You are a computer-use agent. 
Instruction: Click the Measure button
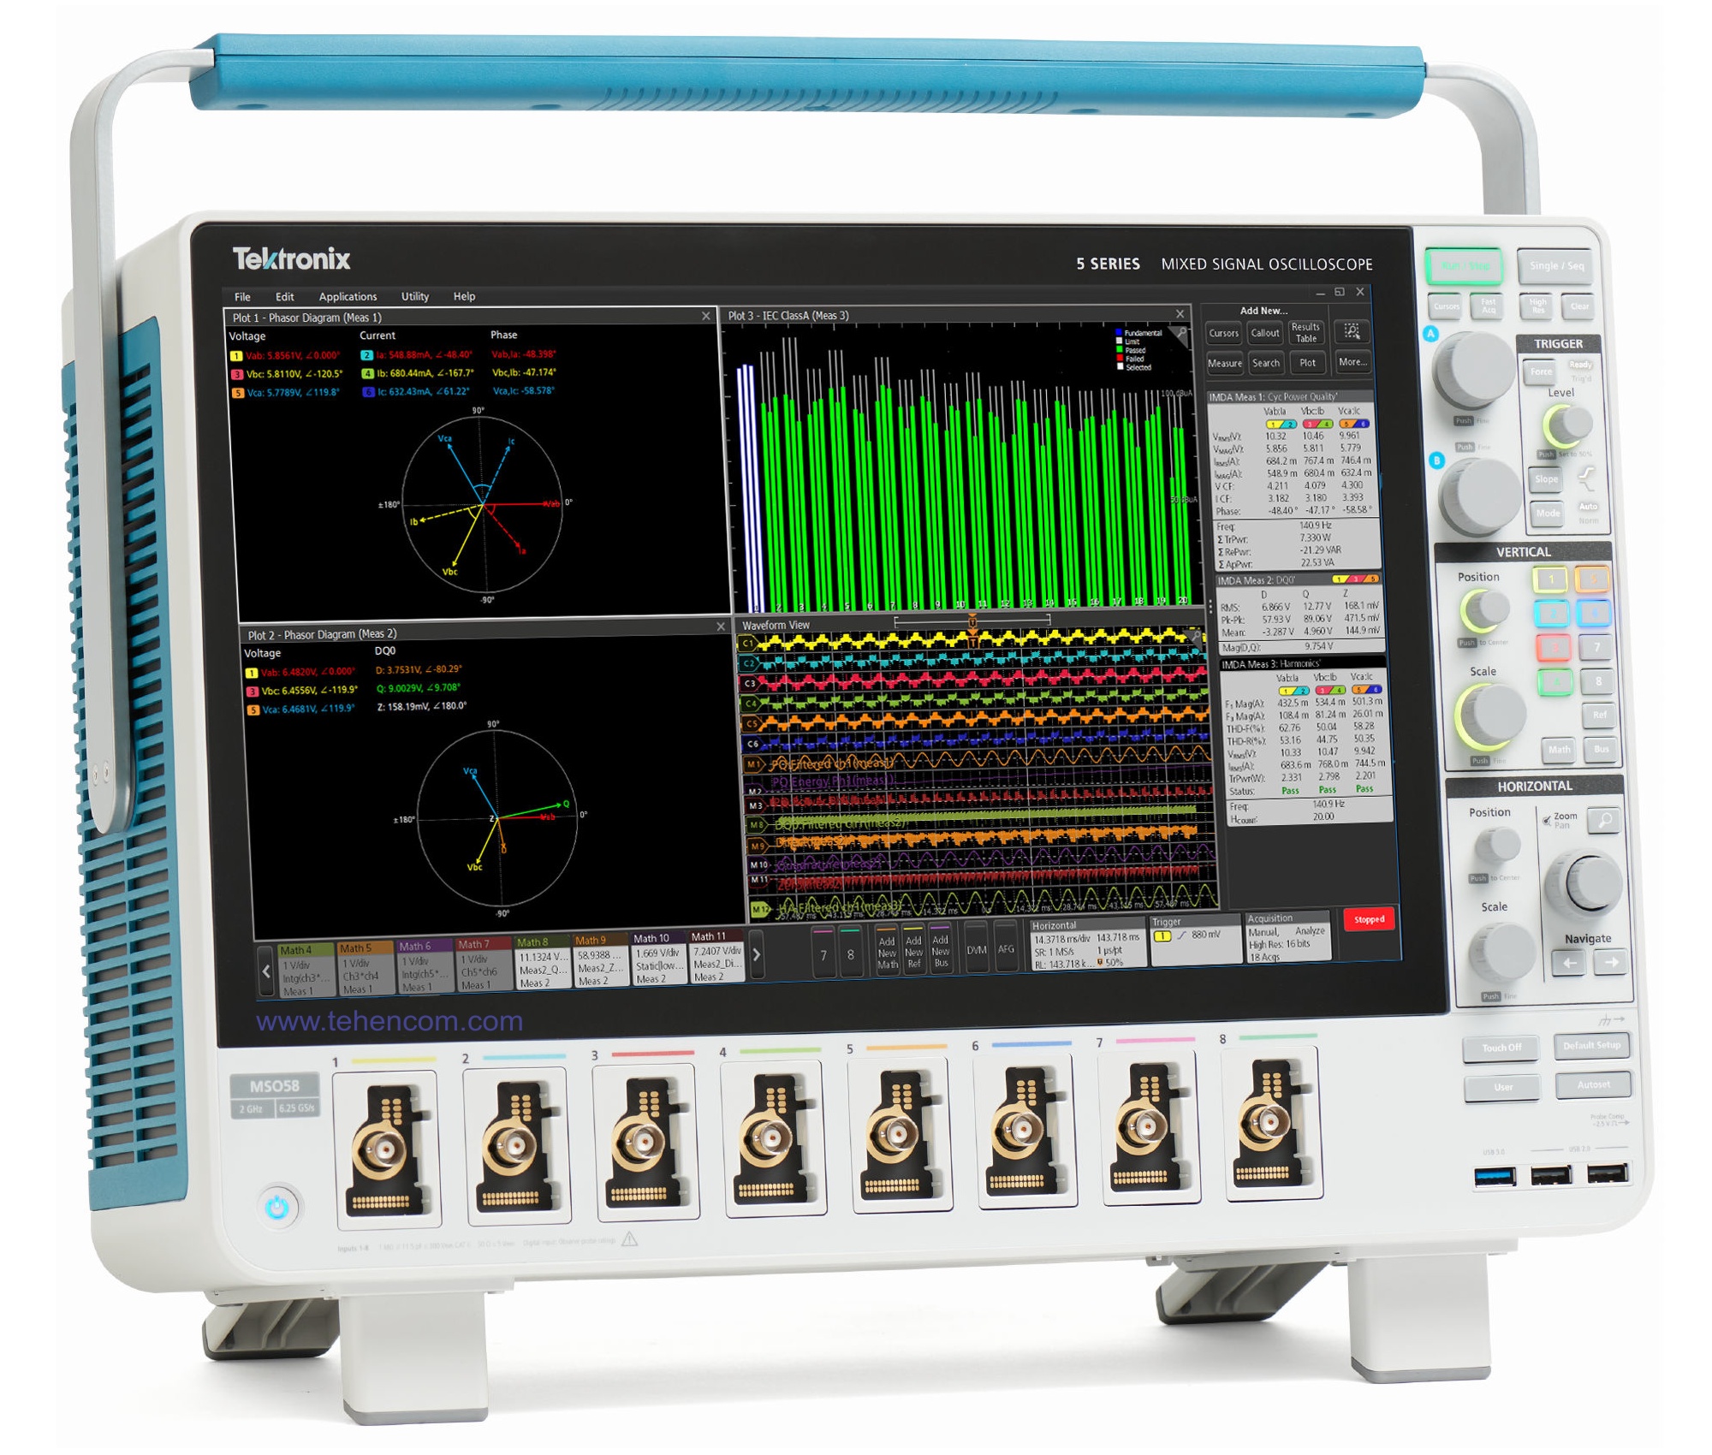tap(1224, 364)
